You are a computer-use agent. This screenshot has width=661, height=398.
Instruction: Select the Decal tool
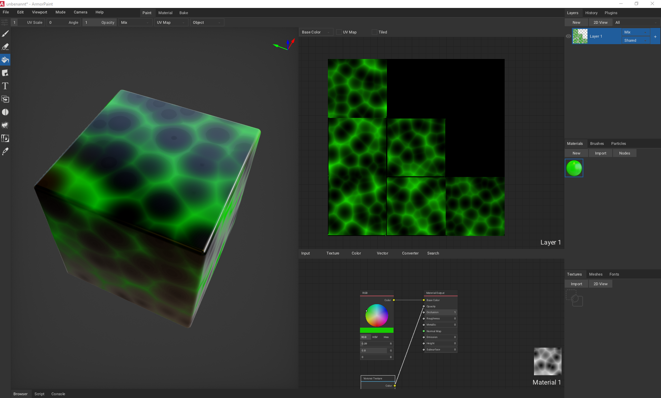click(5, 73)
